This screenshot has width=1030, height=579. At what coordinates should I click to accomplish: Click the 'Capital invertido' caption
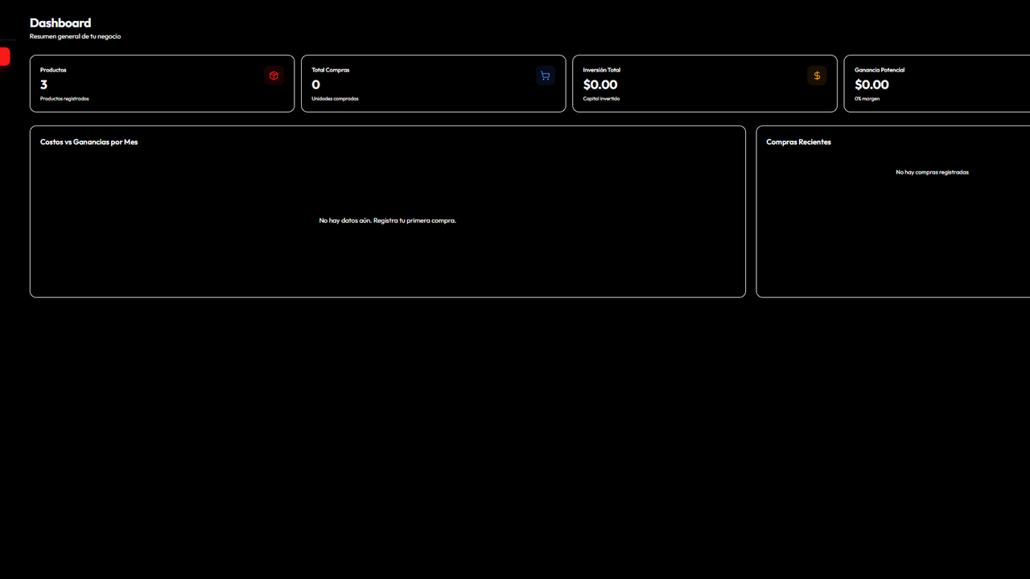click(x=601, y=99)
